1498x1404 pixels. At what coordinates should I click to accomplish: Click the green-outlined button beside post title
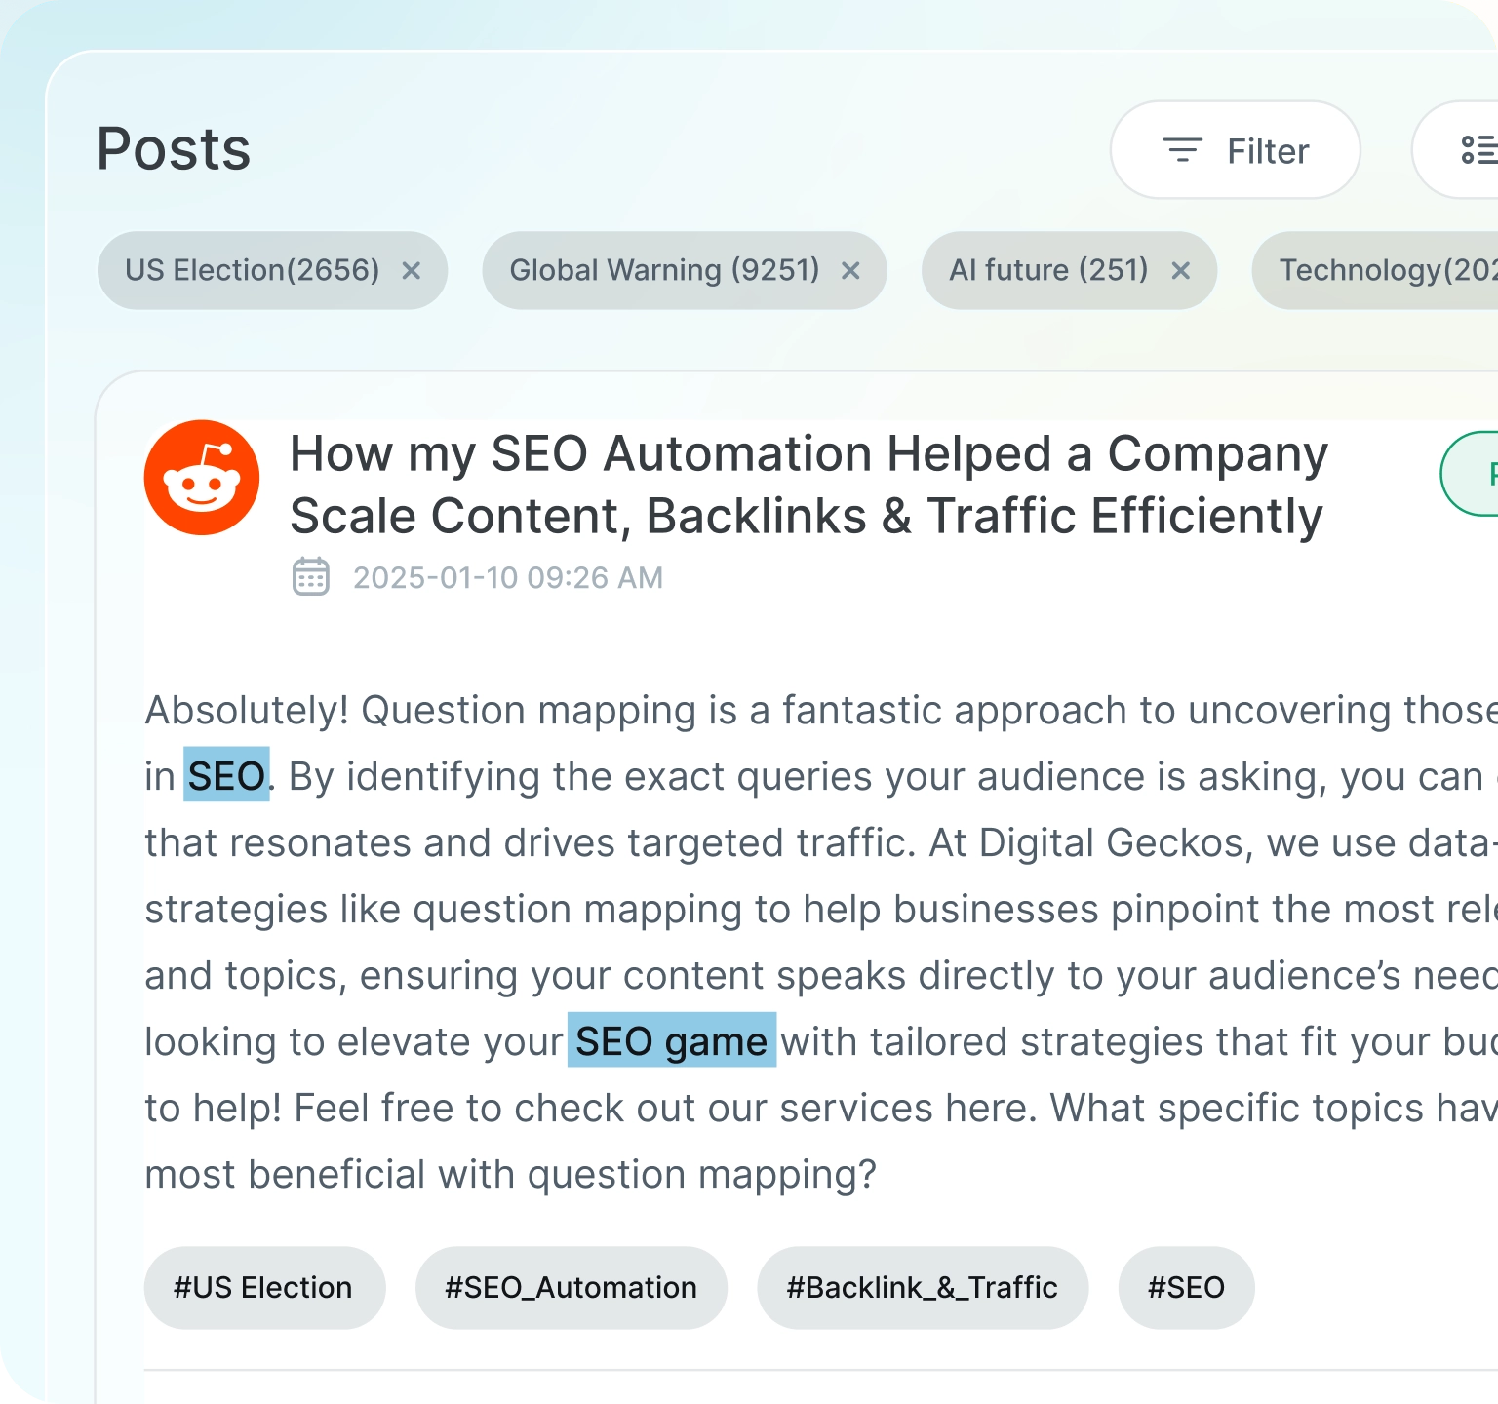1475,474
